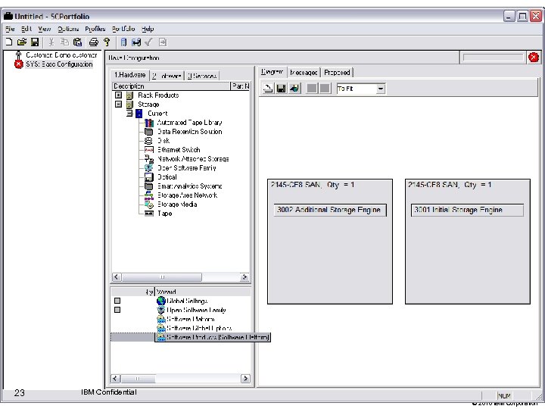This screenshot has height=409, width=545.
Task: Click the first gray square button in the diagram toolbar
Action: click(x=312, y=89)
